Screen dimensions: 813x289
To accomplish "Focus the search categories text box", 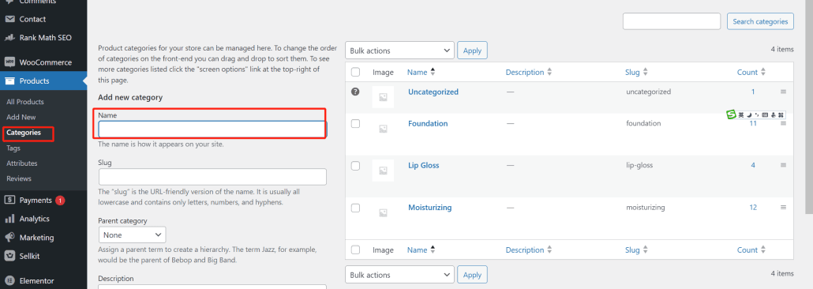I will tap(672, 21).
